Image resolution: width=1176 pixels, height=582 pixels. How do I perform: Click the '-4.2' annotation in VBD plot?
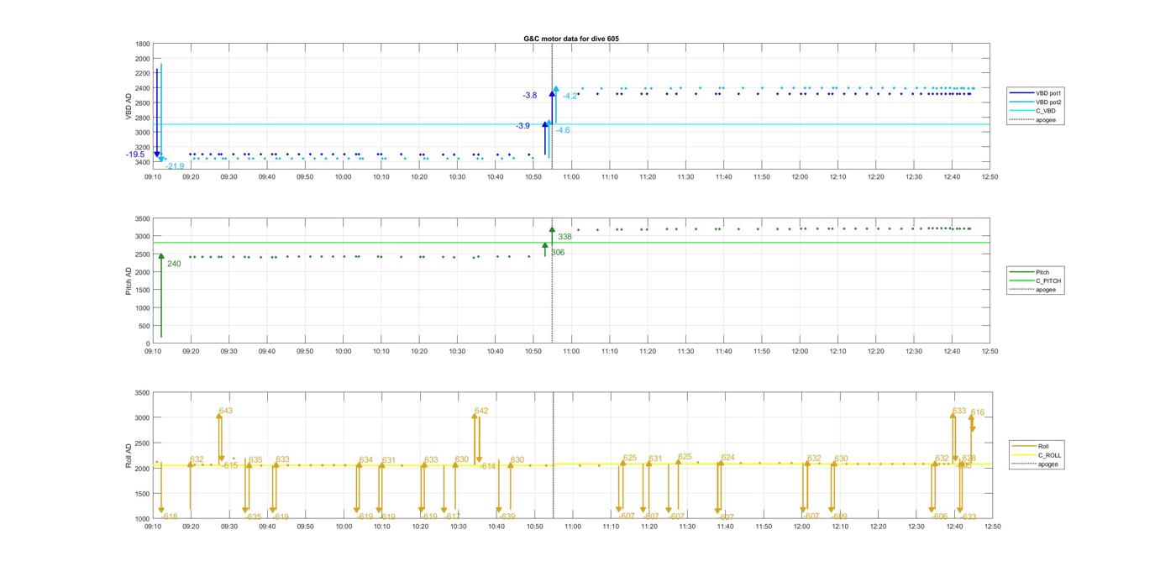(x=570, y=97)
